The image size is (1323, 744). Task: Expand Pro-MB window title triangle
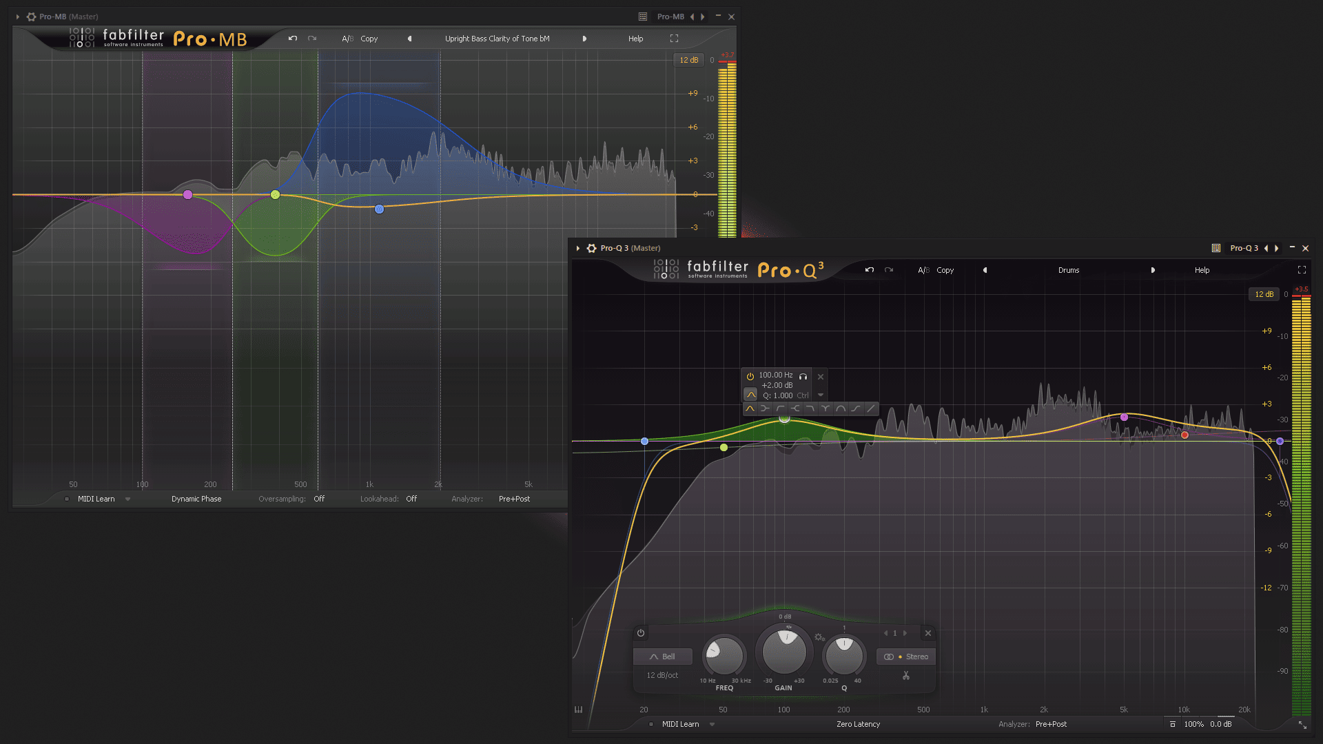pyautogui.click(x=17, y=17)
